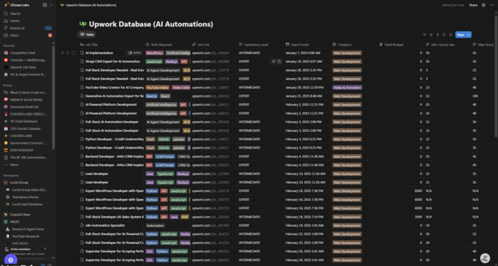This screenshot has width=498, height=266.
Task: Search the database with magnifier icon
Action: pos(444,35)
